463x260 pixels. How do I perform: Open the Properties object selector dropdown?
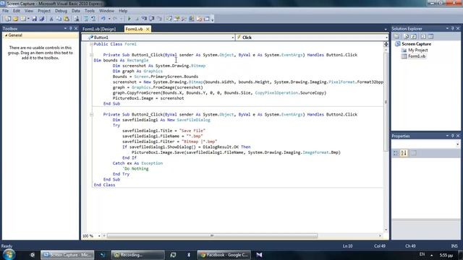pyautogui.click(x=457, y=144)
